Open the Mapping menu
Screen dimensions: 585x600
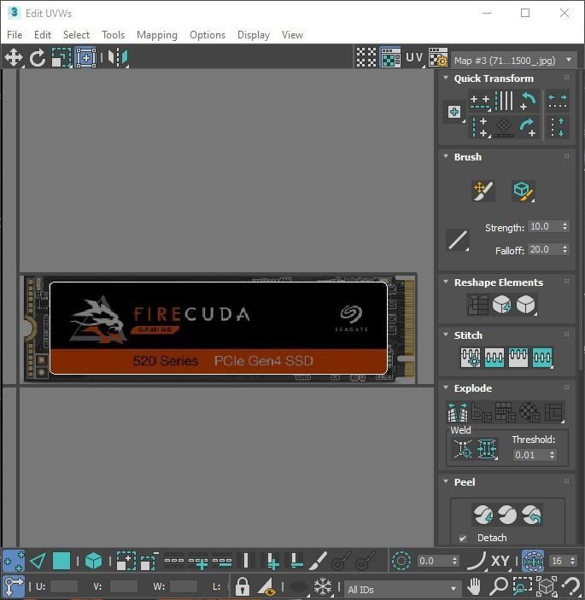pyautogui.click(x=157, y=35)
